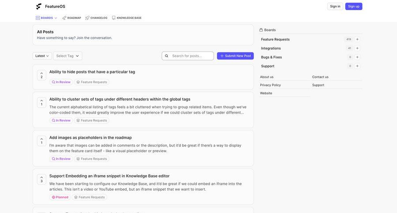Click Submit New Post button

[235, 56]
